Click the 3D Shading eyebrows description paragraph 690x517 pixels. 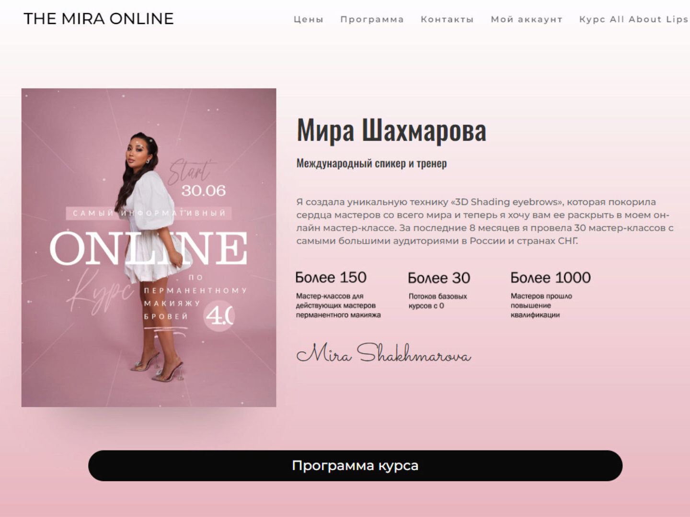click(x=485, y=221)
